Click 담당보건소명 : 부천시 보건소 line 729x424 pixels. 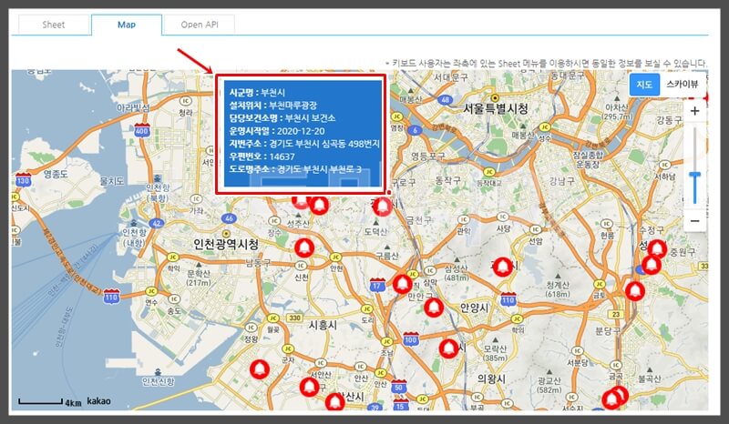point(282,118)
